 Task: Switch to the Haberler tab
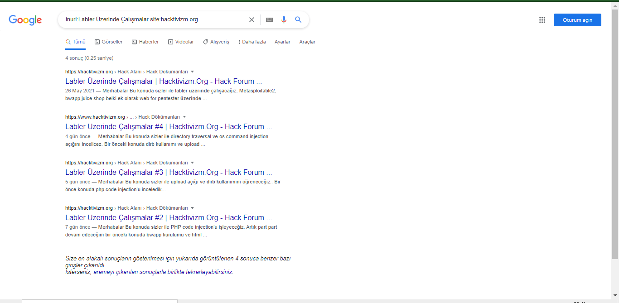tap(145, 42)
